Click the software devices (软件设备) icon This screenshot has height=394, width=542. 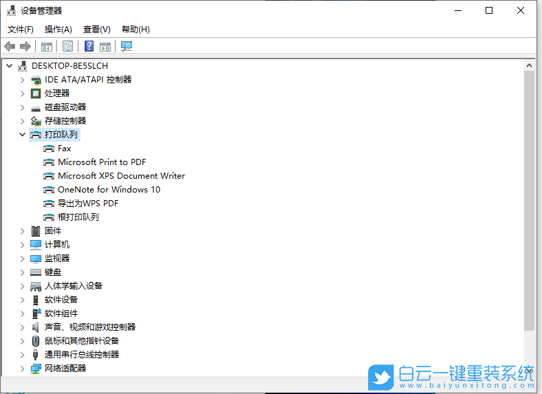(36, 300)
